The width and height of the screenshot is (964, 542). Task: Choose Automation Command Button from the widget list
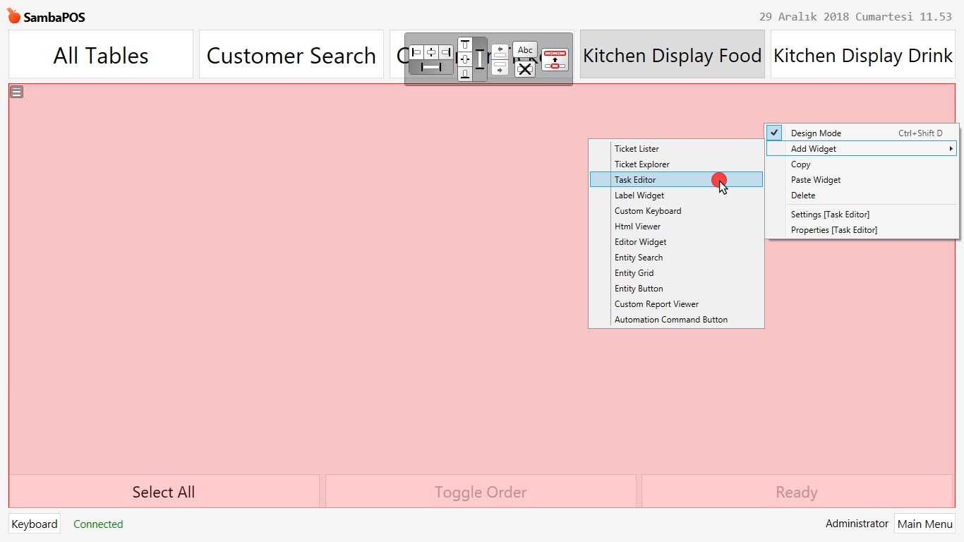(x=670, y=319)
